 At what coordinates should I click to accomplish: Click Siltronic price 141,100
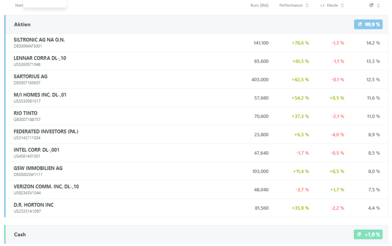click(261, 43)
